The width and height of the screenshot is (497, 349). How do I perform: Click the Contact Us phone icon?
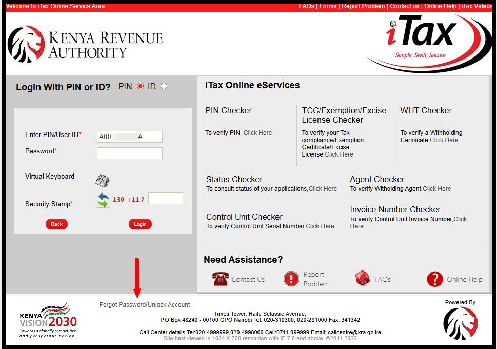tap(220, 279)
